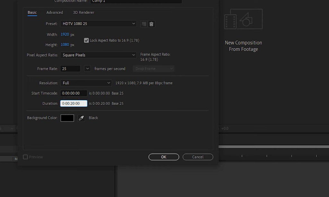The image size is (329, 197).
Task: Cancel the composition settings dialog
Action: coord(198,157)
